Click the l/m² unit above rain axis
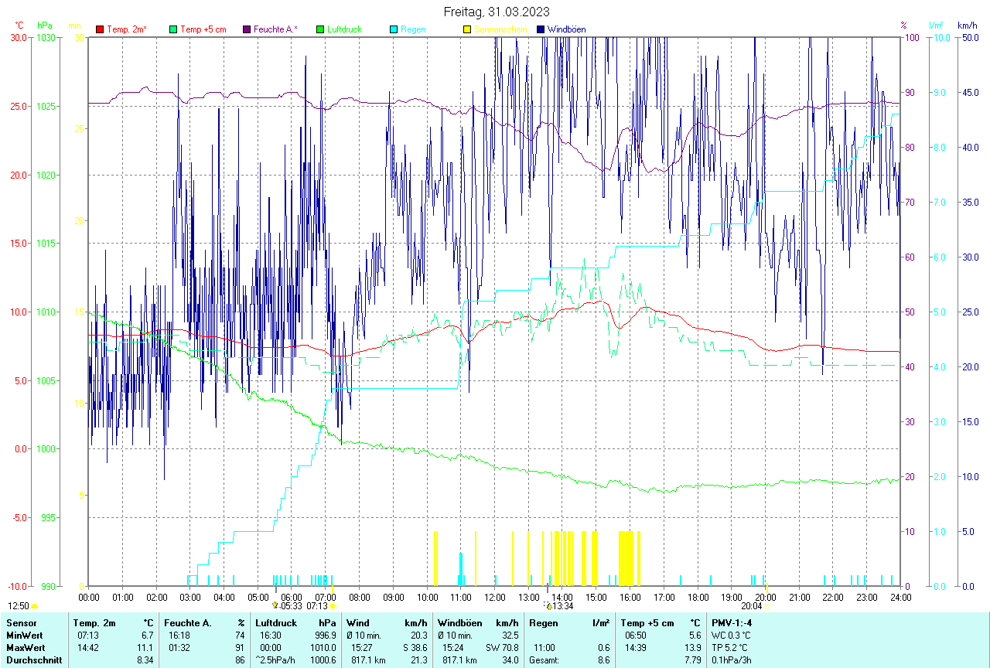The height and width of the screenshot is (668, 990). 935,26
